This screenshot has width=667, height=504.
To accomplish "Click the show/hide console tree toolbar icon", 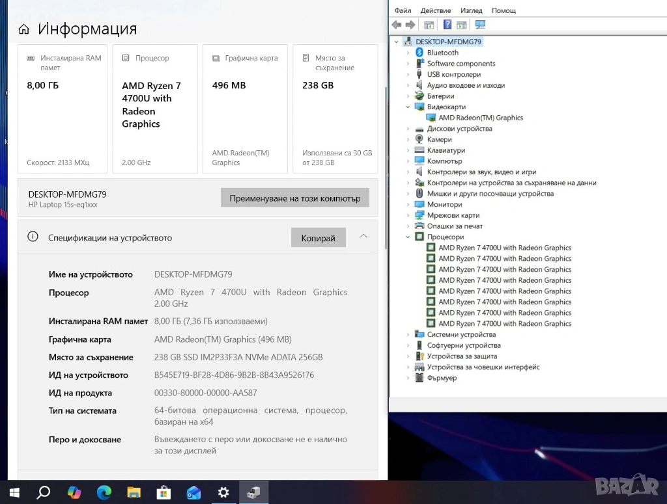I will (429, 25).
